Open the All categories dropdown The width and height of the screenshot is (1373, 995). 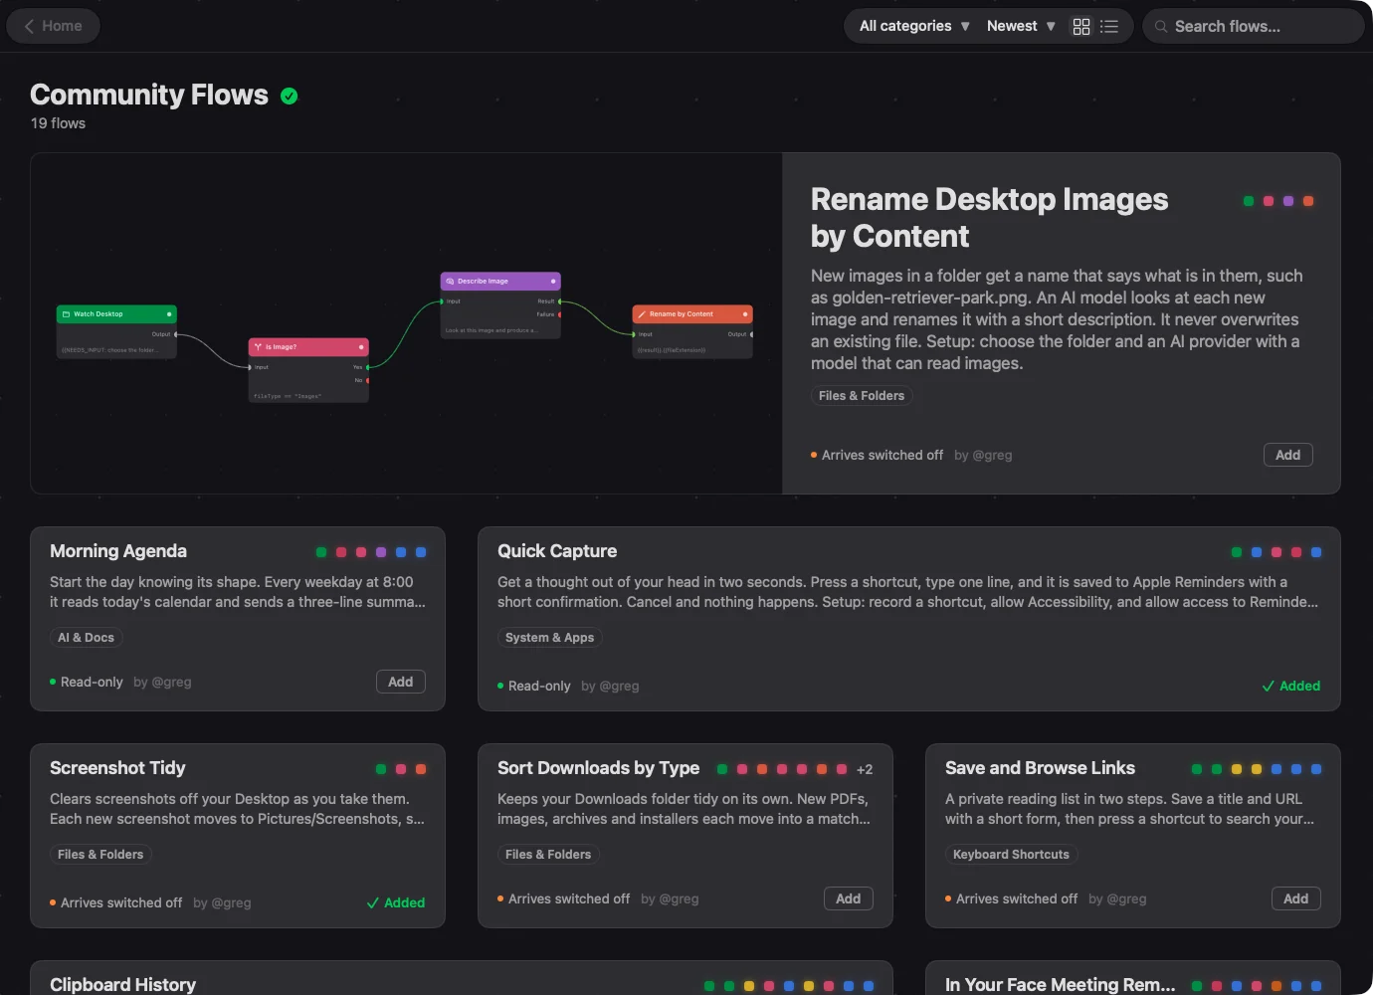tap(913, 26)
